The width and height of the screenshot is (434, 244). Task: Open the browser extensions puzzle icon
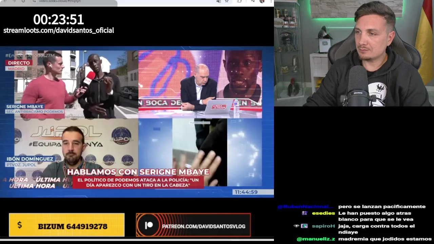click(239, 1)
